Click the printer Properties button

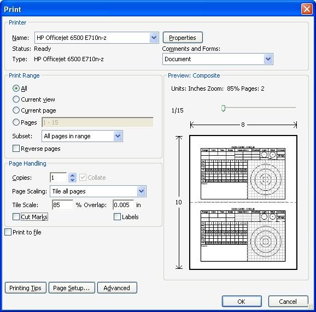tap(183, 38)
